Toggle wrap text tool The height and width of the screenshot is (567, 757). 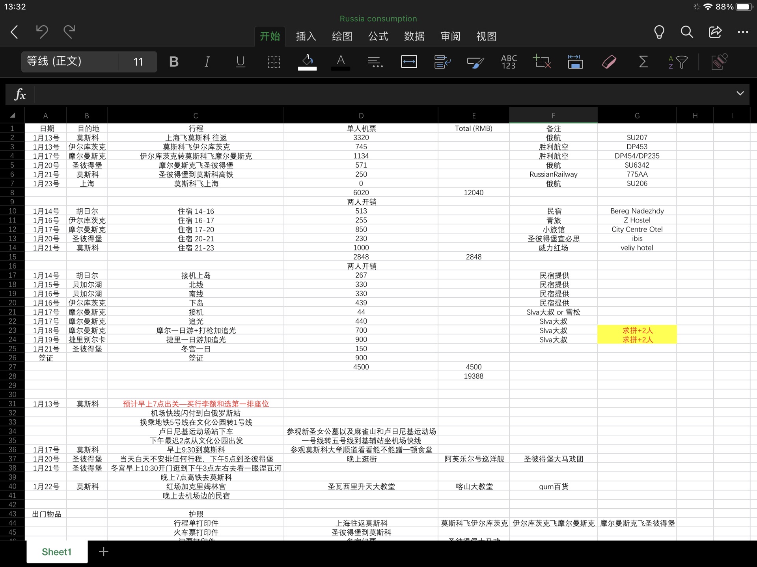coord(442,62)
